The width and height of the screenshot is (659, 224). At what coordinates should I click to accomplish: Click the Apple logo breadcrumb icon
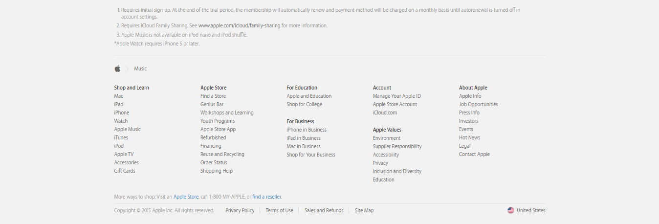click(117, 68)
